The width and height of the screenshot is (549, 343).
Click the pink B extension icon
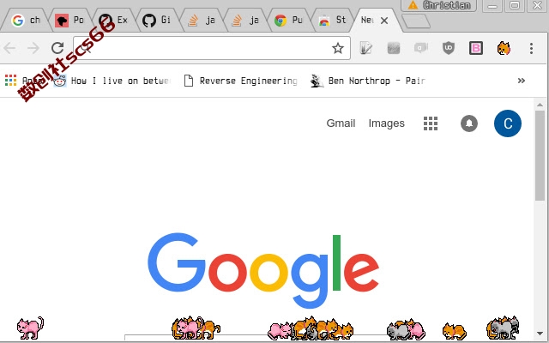476,48
